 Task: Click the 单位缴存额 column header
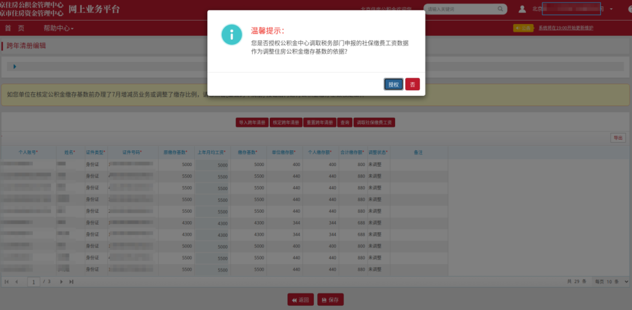284,153
